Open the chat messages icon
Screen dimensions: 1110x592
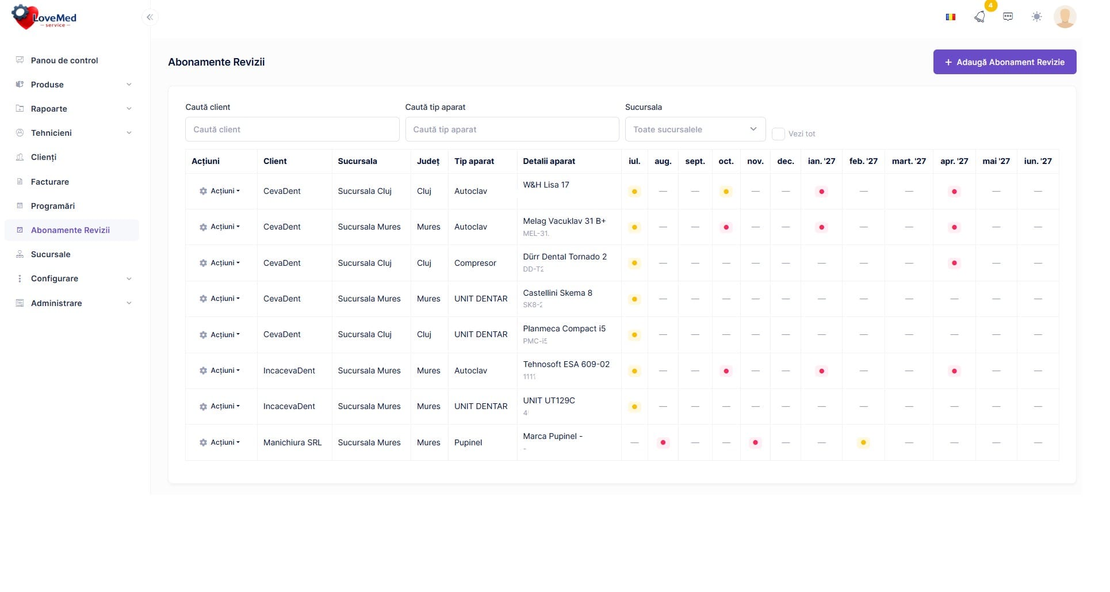tap(1008, 17)
